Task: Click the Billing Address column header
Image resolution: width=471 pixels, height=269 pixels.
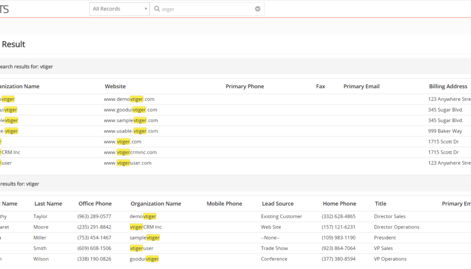Action: point(448,87)
